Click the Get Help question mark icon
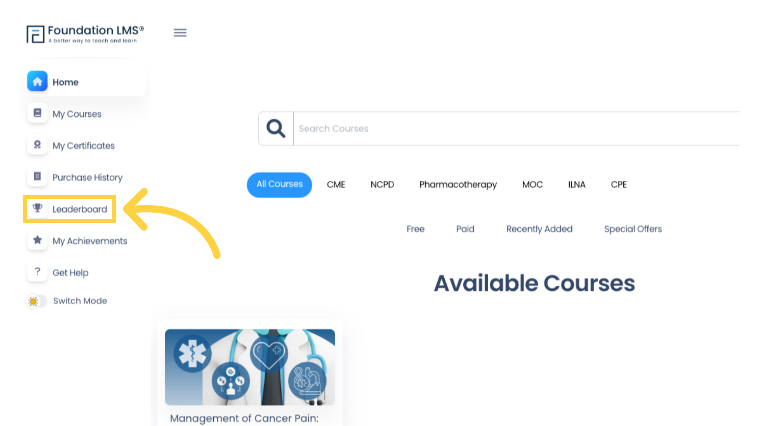 coord(37,271)
